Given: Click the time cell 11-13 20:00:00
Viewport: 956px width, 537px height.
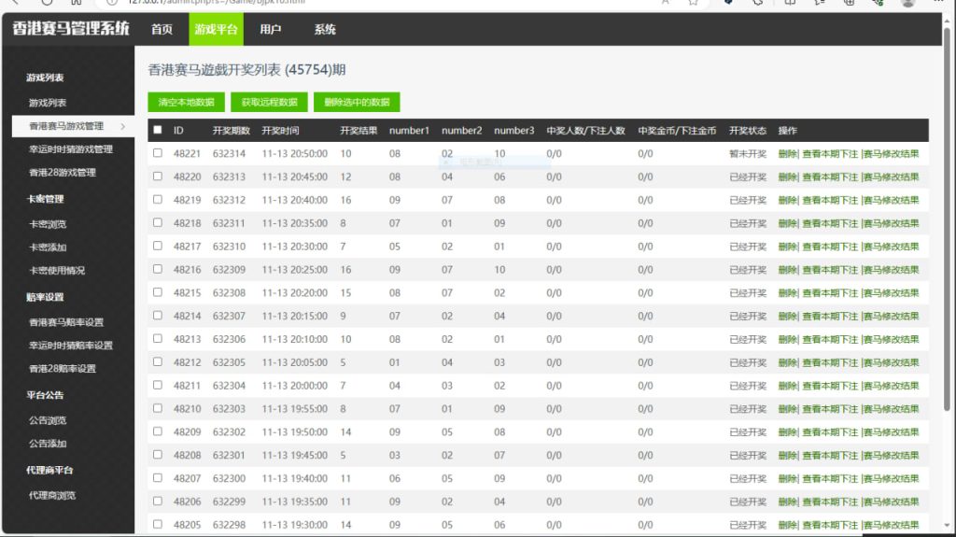Looking at the screenshot, I should coord(294,386).
